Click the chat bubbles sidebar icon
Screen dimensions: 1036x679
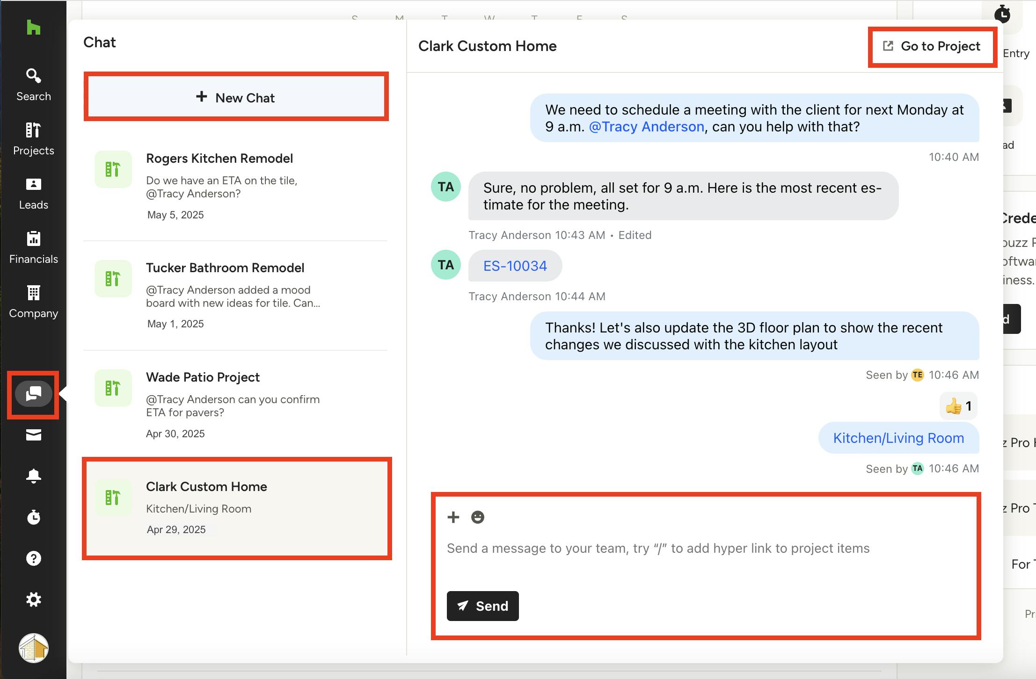(x=33, y=394)
